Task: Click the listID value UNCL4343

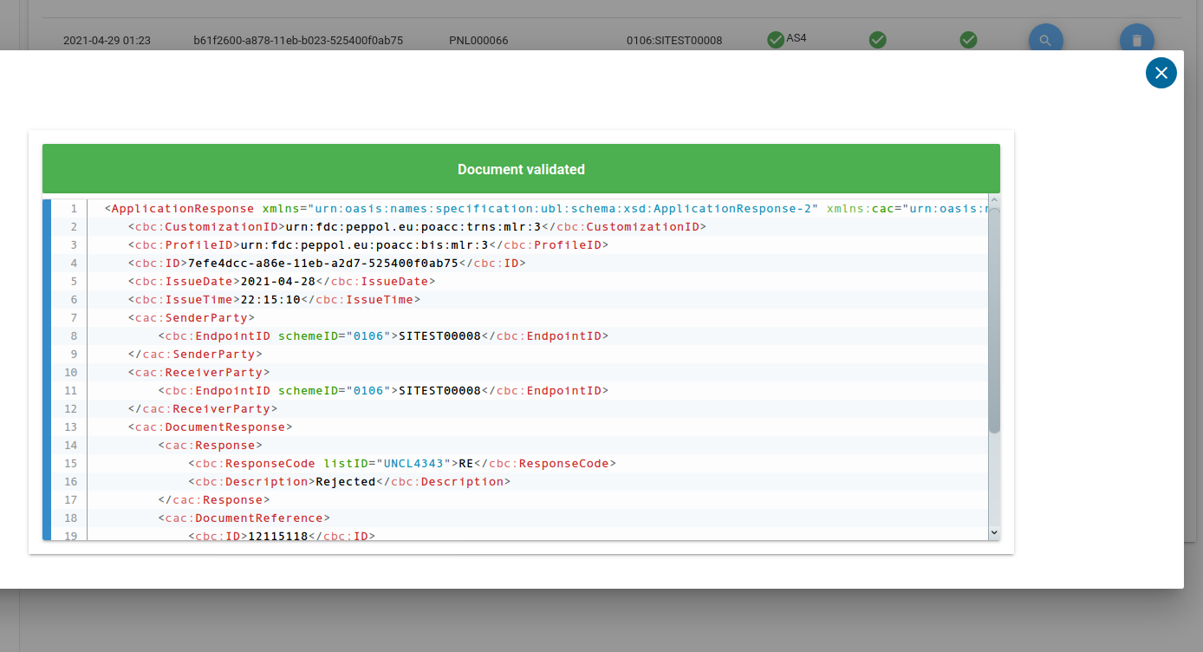Action: tap(413, 464)
